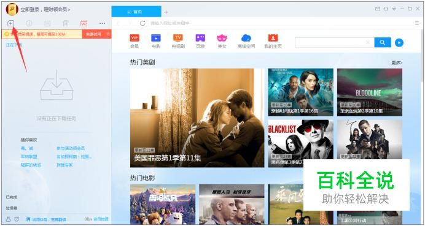The image size is (425, 226).
Task: Select the 已完成 list
Action: 12,197
